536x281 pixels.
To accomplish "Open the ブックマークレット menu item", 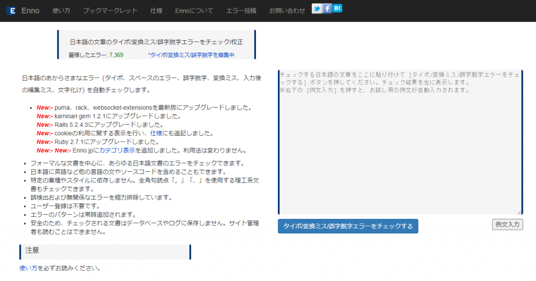I will 110,10.
